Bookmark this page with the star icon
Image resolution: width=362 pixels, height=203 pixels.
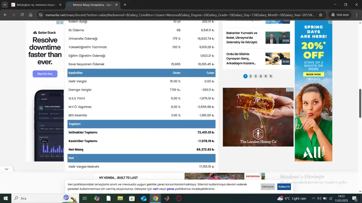320,15
